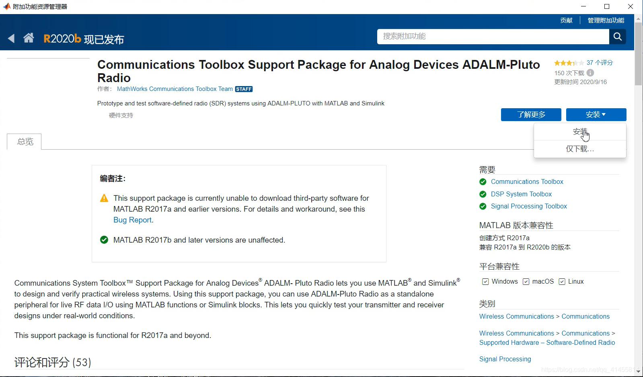Choose 安装 from the dropdown menu
This screenshot has height=377, width=643.
tap(580, 132)
